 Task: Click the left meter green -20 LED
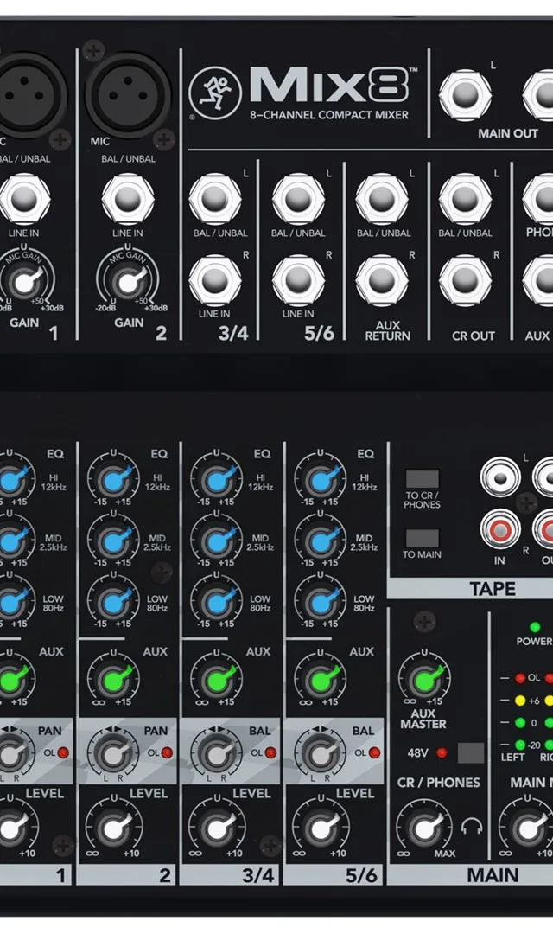519,745
